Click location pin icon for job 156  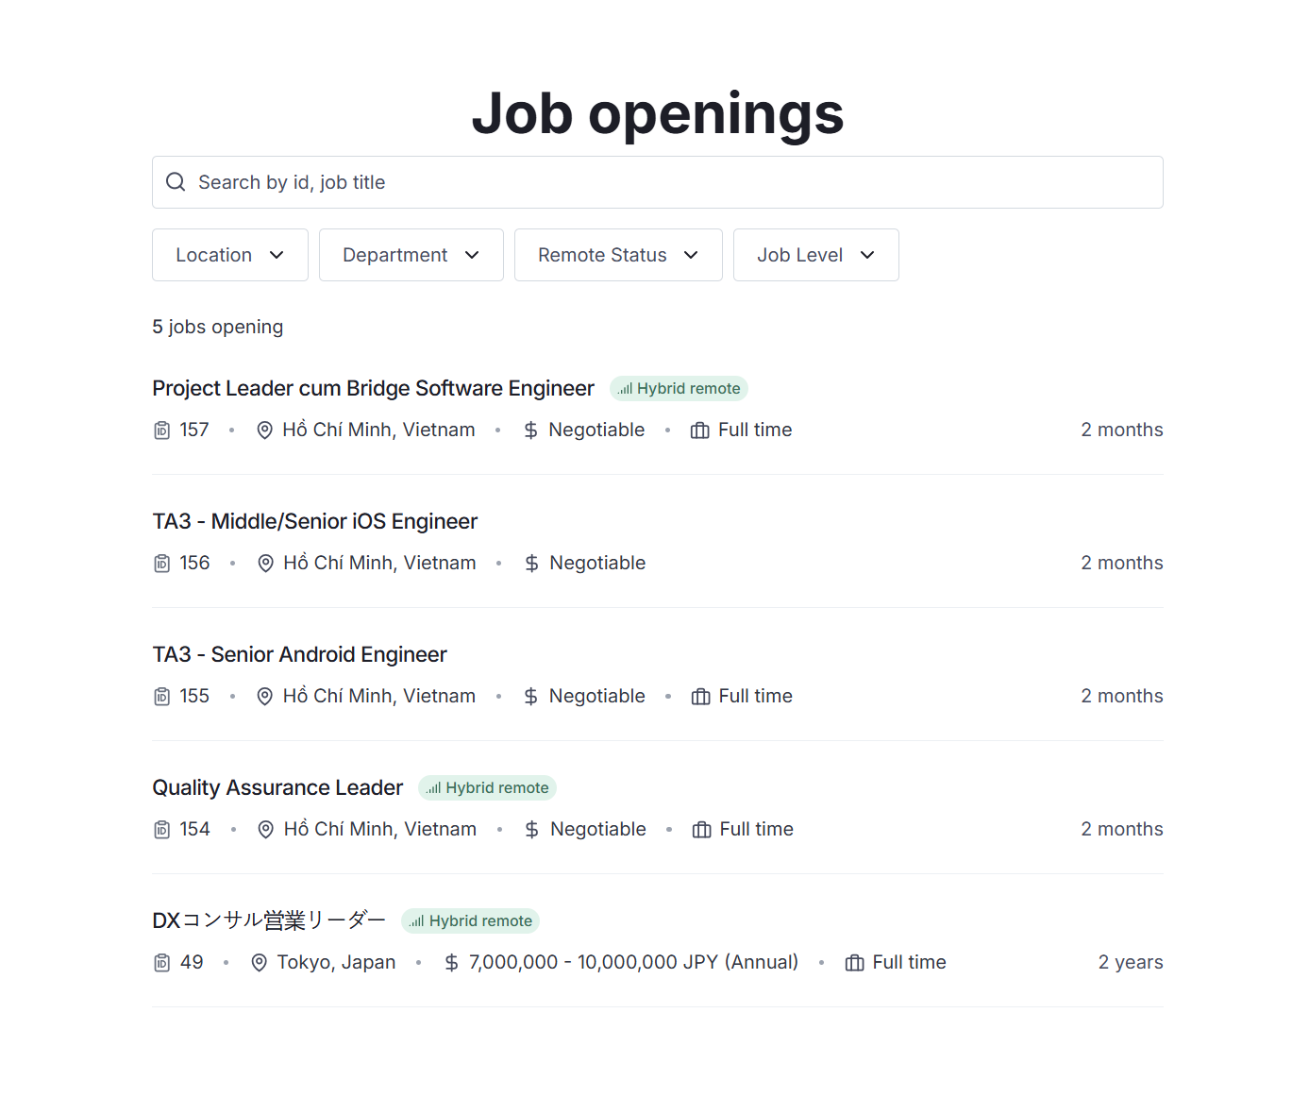click(x=265, y=564)
